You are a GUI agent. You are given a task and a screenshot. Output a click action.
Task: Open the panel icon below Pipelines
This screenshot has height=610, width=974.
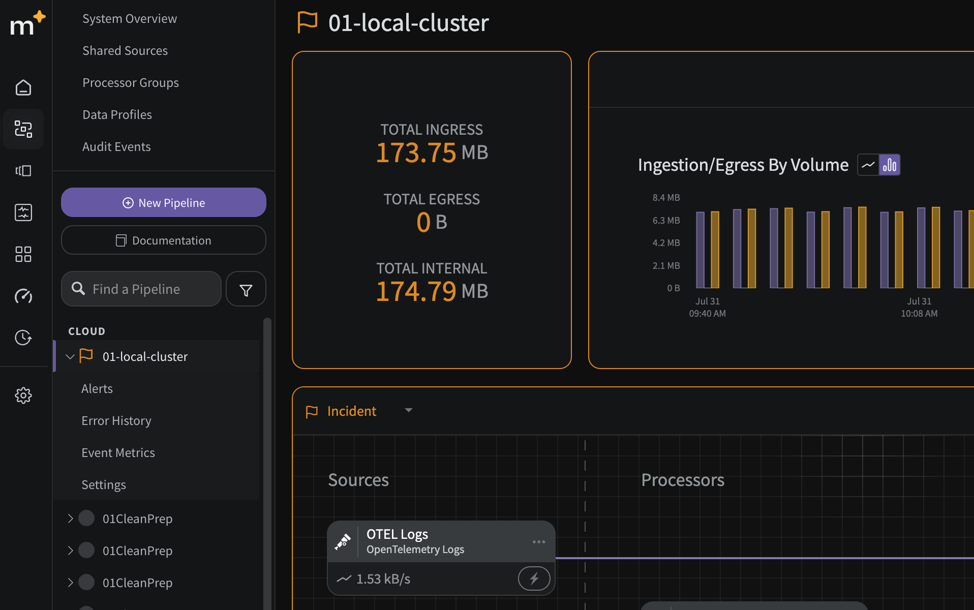pyautogui.click(x=23, y=171)
